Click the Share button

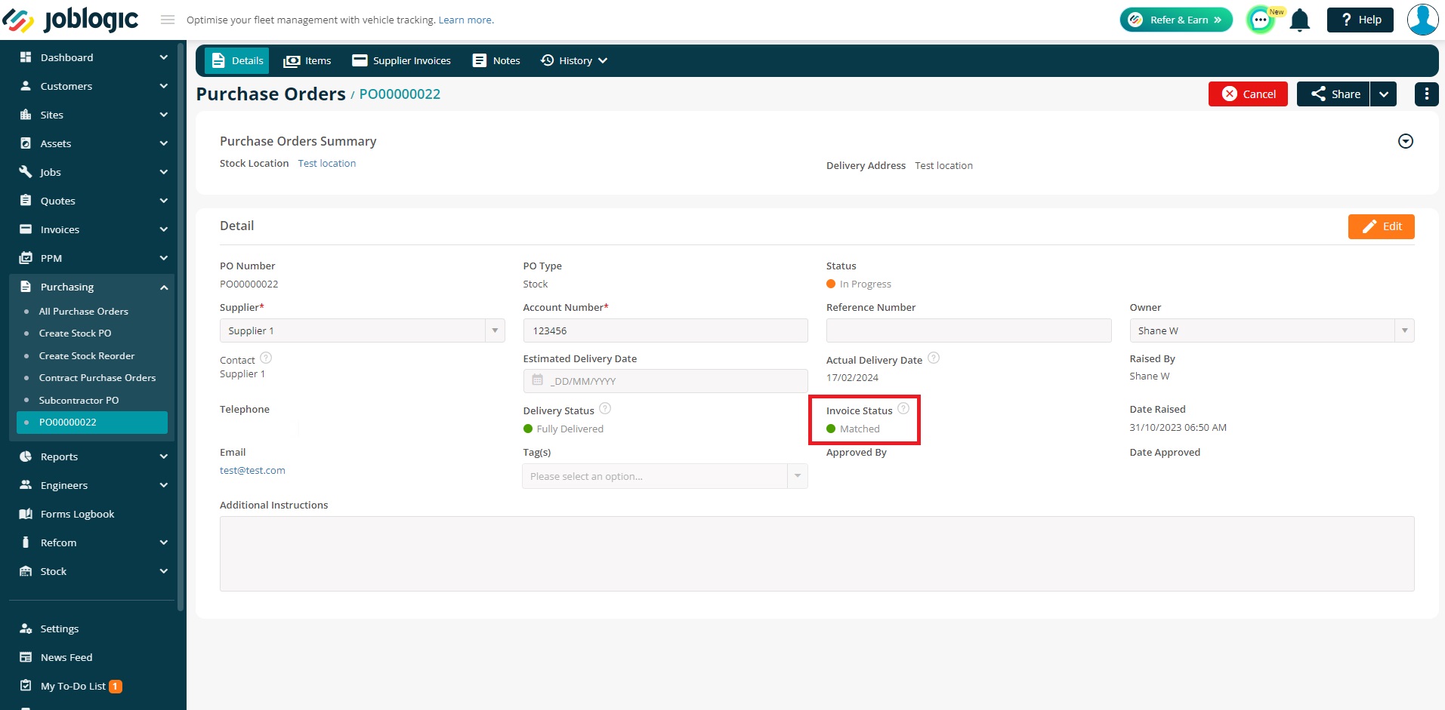pos(1333,94)
